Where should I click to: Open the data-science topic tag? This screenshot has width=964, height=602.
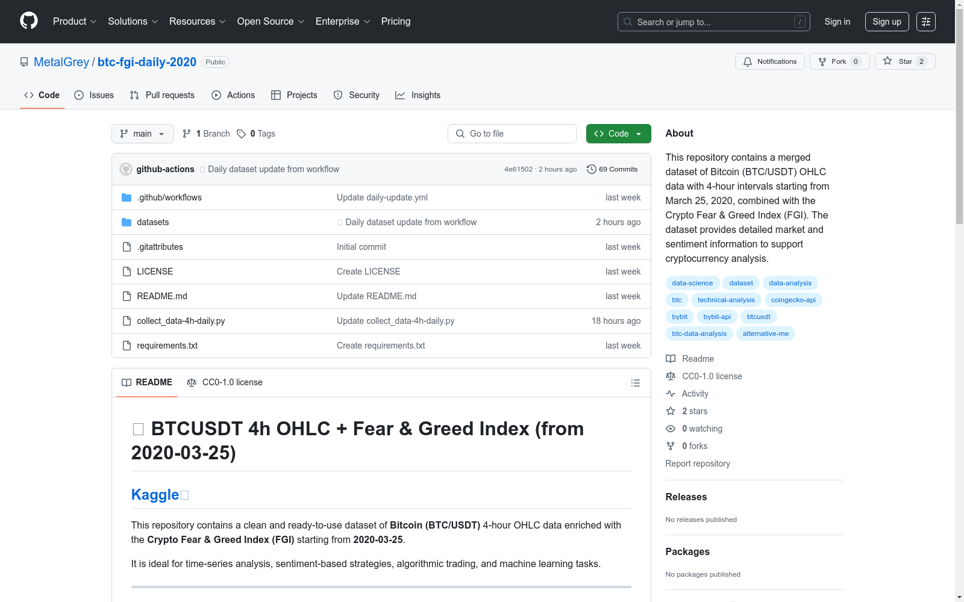click(x=692, y=283)
